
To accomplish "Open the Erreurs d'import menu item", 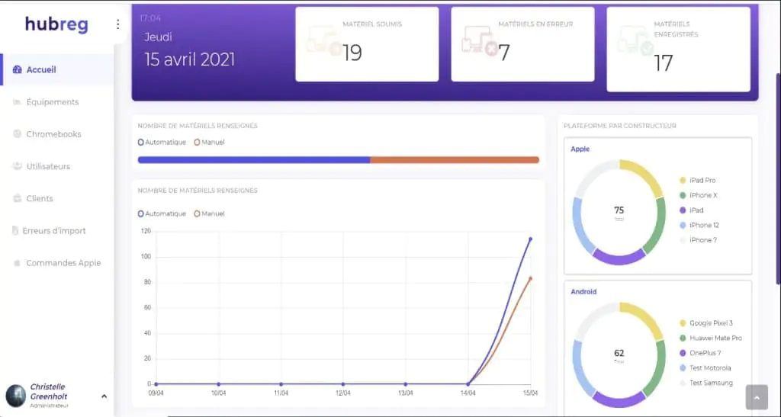I will (58, 230).
